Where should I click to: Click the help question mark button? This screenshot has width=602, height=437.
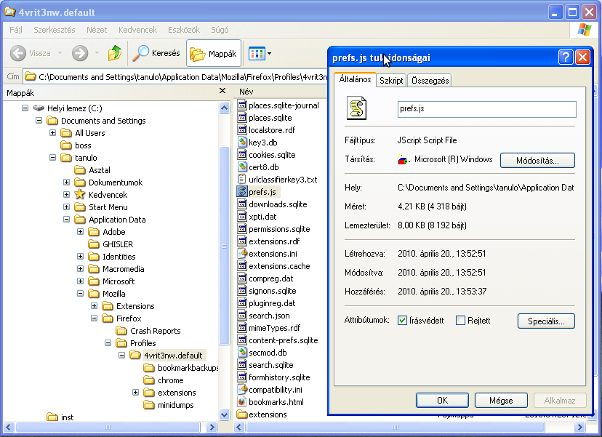click(566, 58)
